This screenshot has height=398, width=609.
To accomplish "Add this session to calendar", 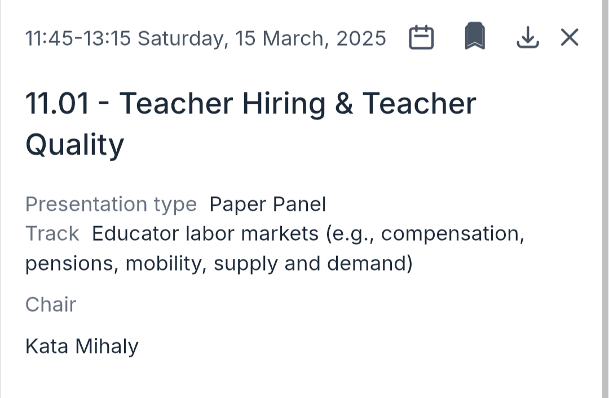I will (x=421, y=38).
